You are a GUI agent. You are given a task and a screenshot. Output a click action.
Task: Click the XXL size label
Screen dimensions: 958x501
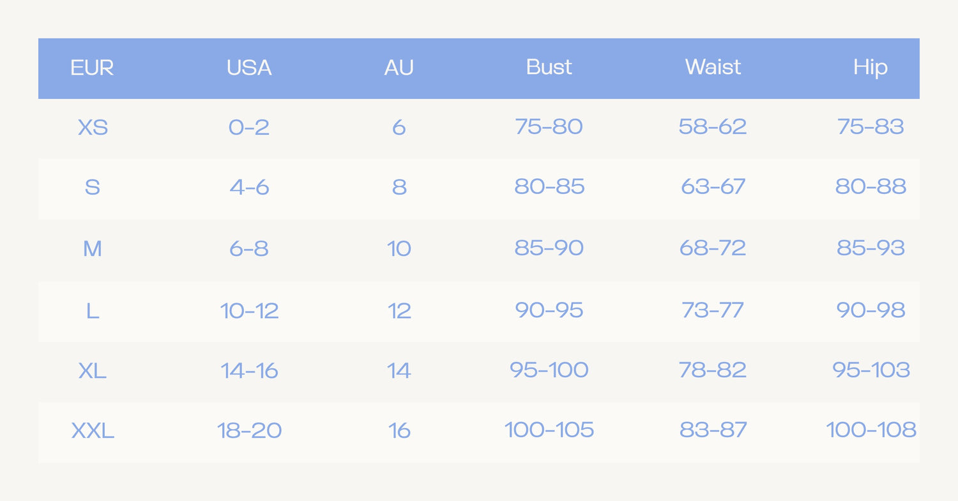[93, 431]
